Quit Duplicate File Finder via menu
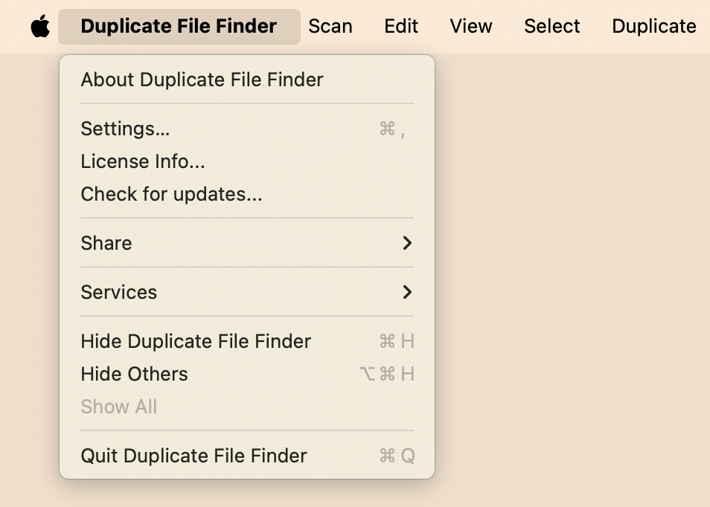 pyautogui.click(x=194, y=456)
